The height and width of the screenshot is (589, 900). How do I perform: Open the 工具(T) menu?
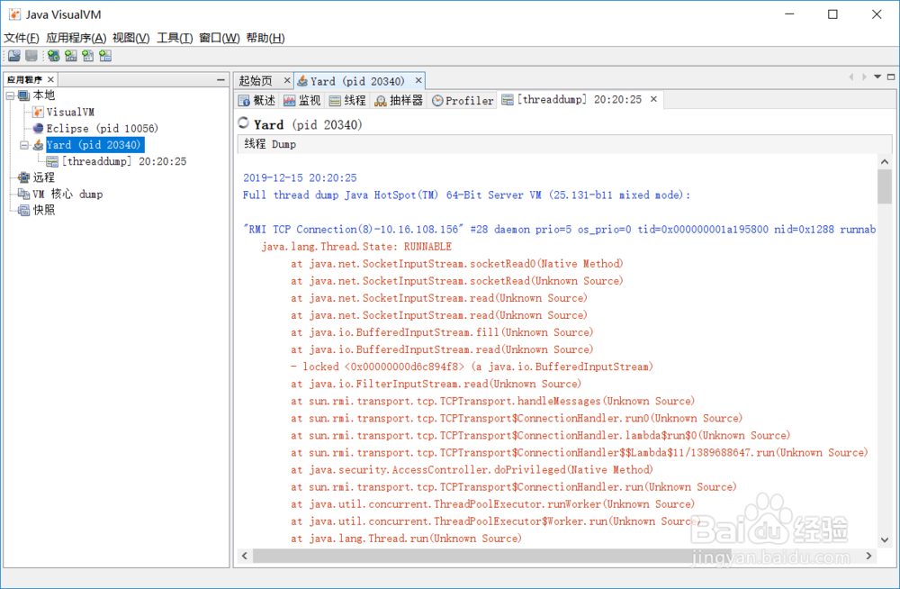(175, 38)
